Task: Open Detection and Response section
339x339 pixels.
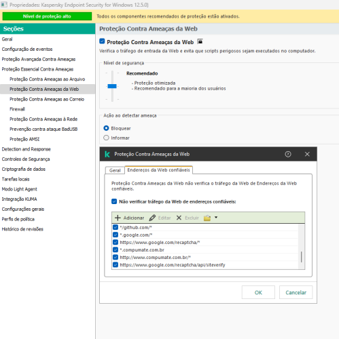Action: click(x=26, y=149)
